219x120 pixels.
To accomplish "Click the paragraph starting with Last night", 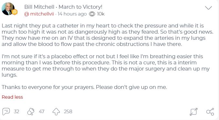I will point(108,35).
